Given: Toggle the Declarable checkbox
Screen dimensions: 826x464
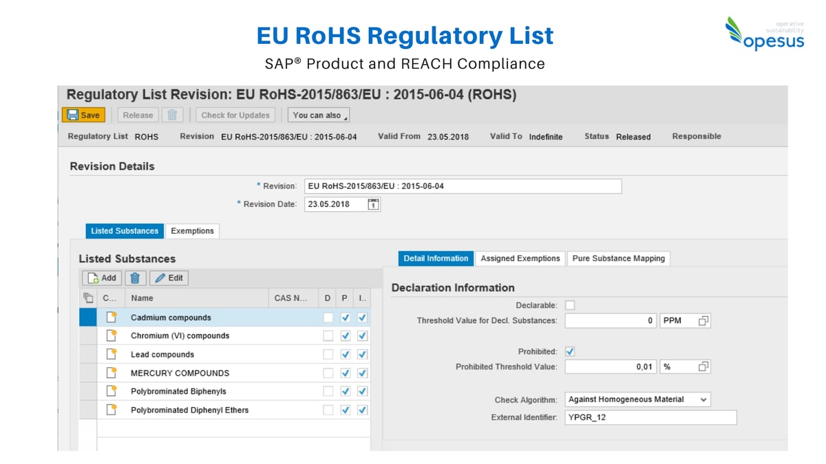Looking at the screenshot, I should pos(570,305).
